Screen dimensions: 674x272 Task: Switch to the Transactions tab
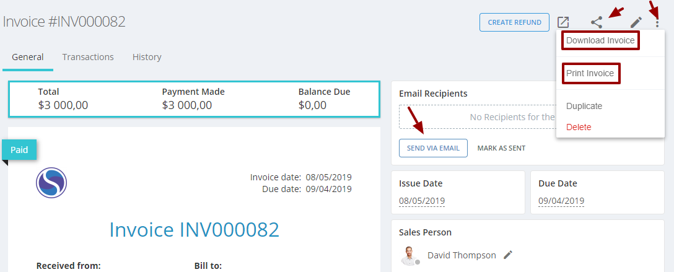[x=88, y=57]
